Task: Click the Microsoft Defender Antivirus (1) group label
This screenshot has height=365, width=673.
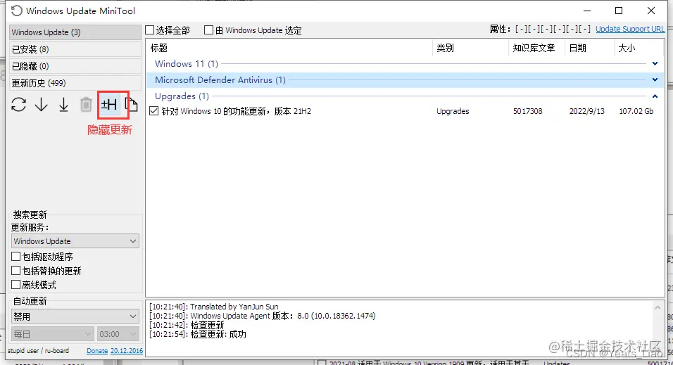Action: (x=220, y=79)
